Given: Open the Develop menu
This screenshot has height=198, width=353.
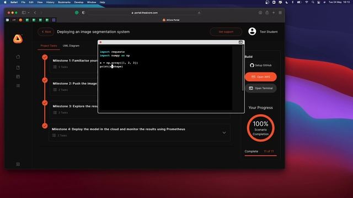Looking at the screenshot, I should point(79,2).
